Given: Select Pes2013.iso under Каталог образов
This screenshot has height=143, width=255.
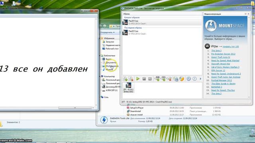Looking at the screenshot, I should click(162, 22).
